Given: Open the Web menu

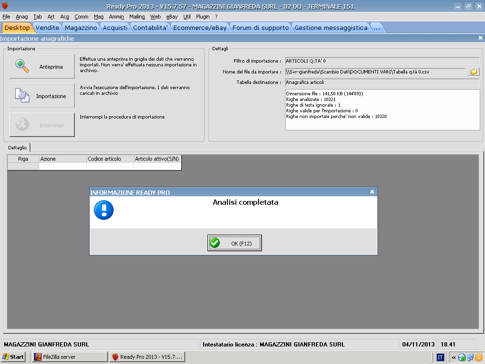Looking at the screenshot, I should coord(155,17).
